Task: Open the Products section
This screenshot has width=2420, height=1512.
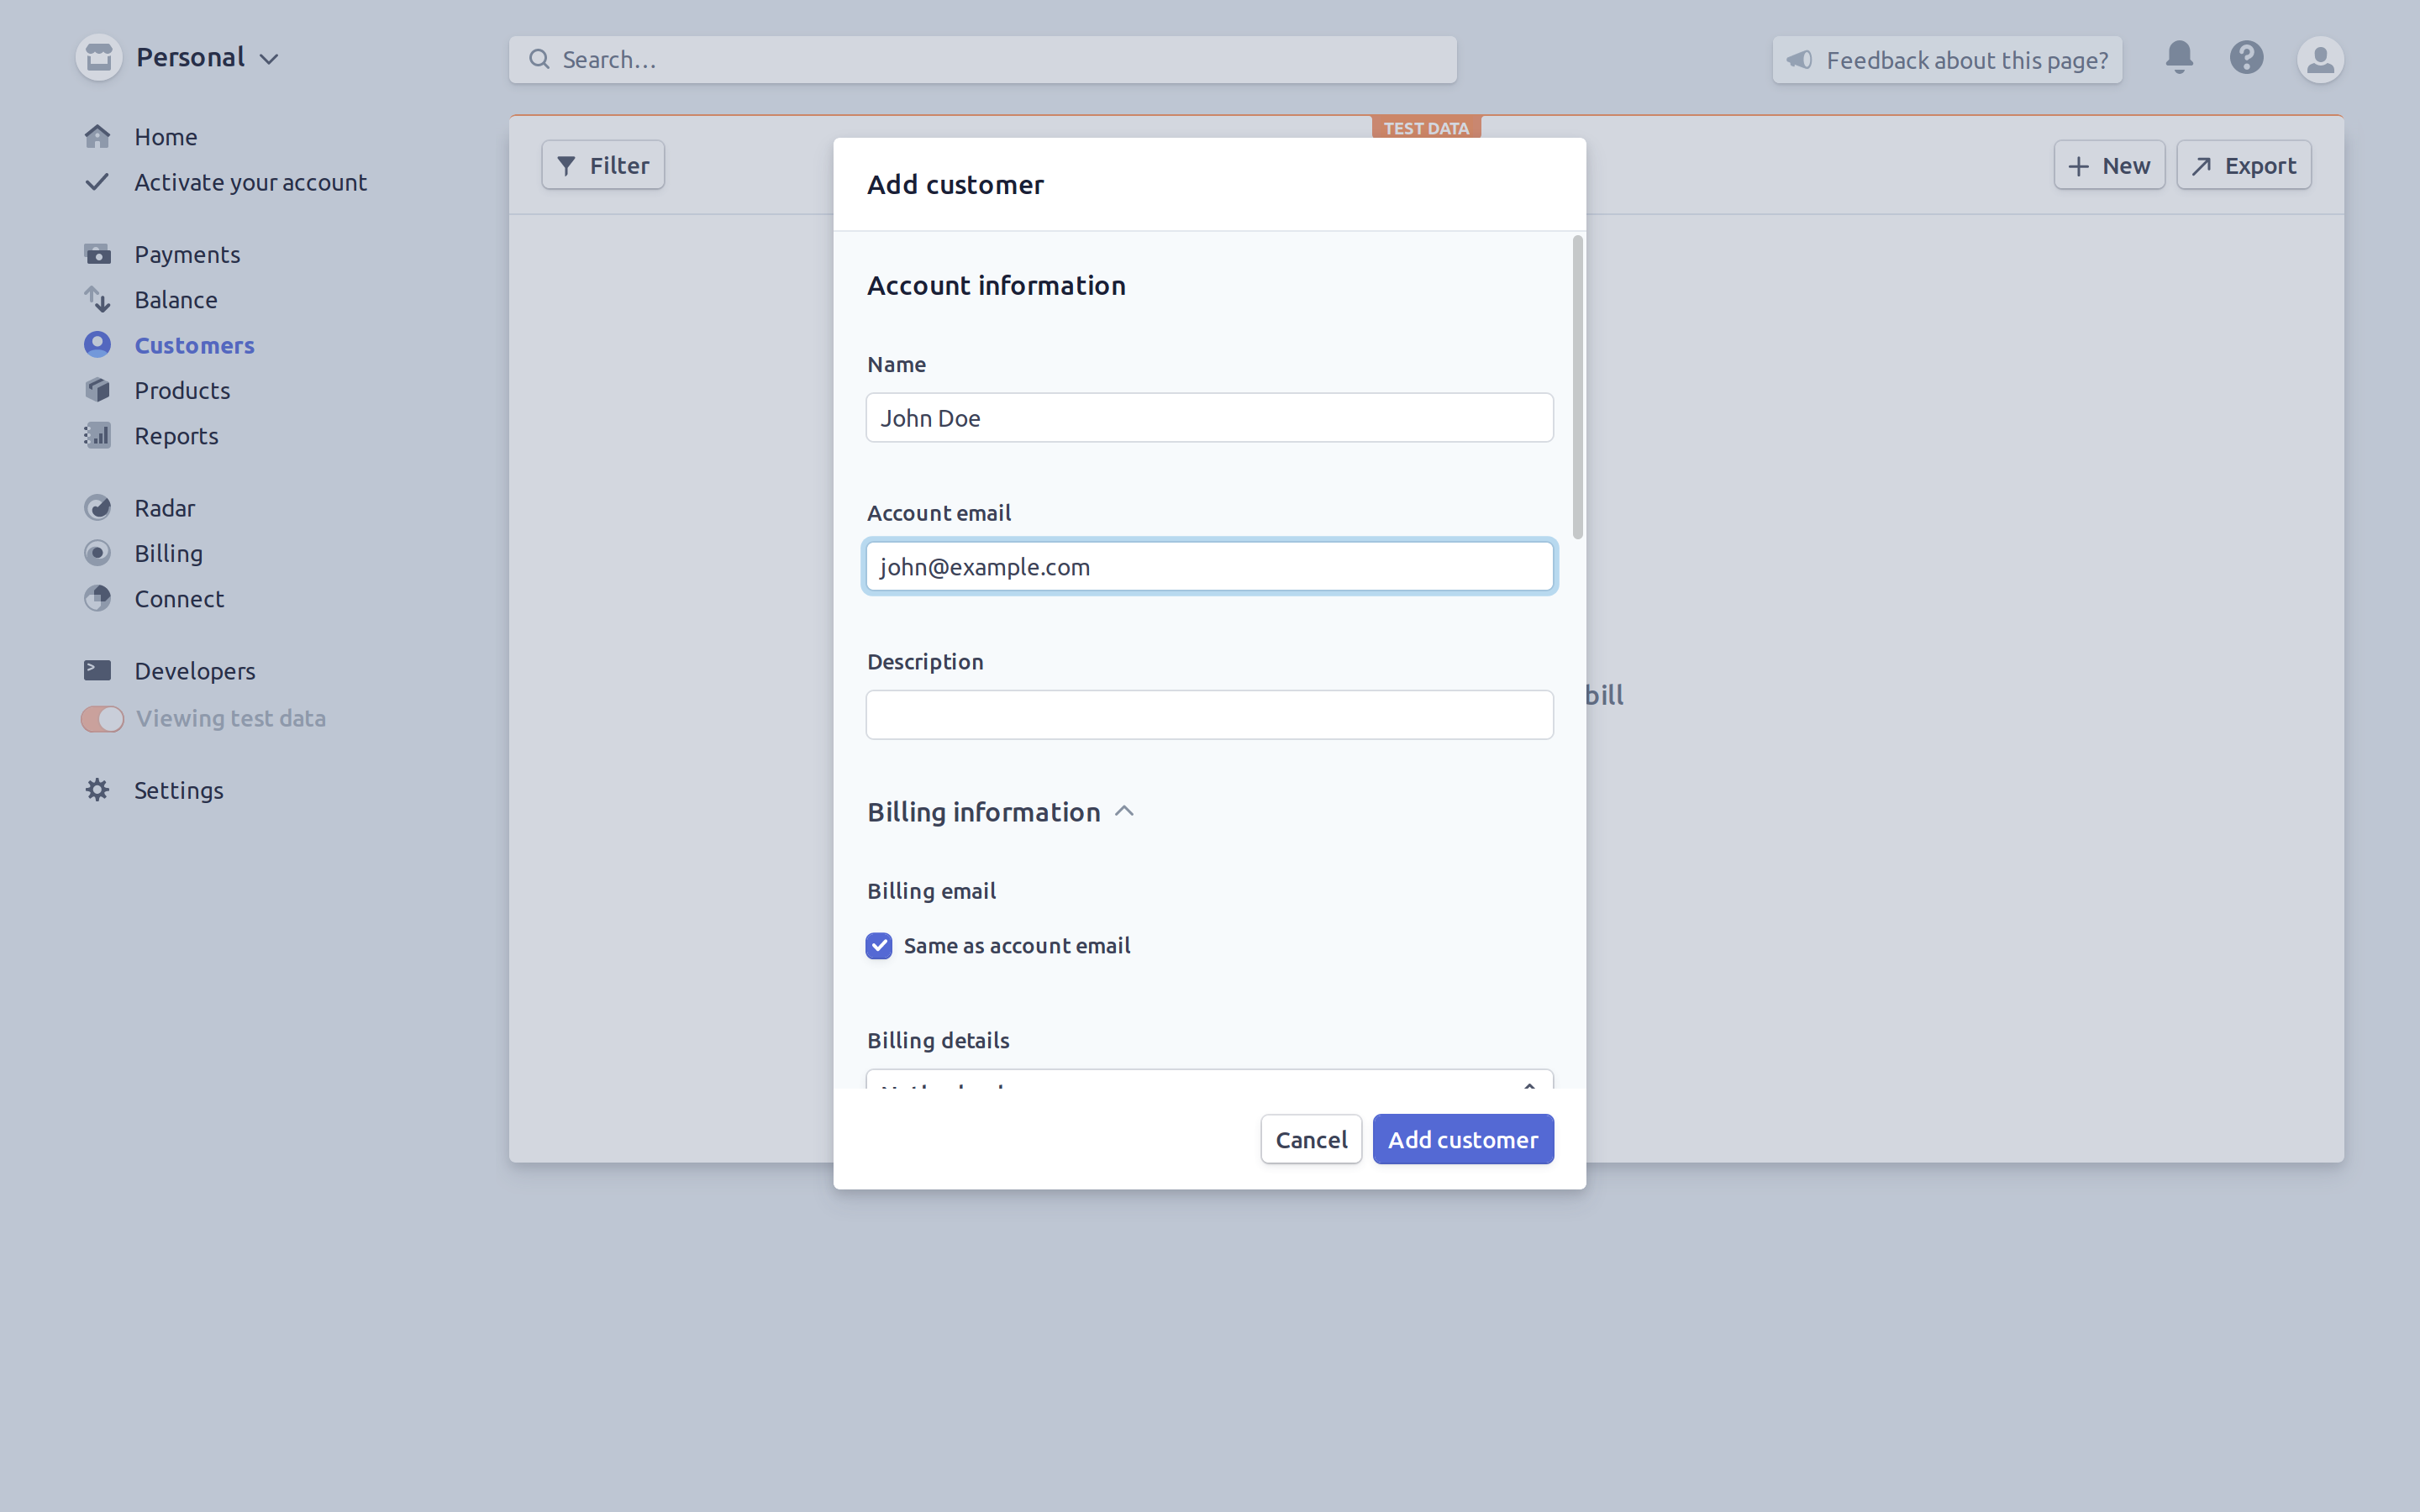Action: 183,390
